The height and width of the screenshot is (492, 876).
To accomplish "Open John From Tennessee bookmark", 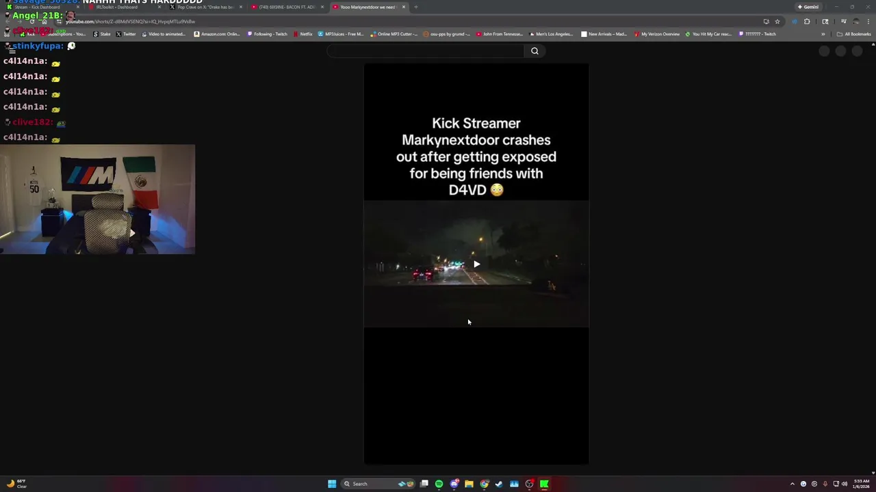I will (500, 33).
